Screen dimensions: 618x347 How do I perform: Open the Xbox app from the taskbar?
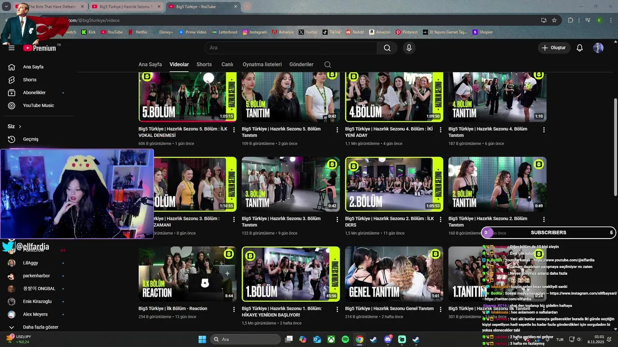point(331,339)
